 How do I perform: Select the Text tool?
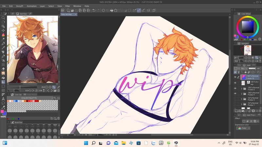(x=3, y=99)
